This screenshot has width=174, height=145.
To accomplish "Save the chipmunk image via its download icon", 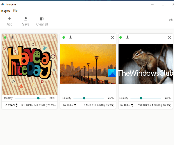I will click(x=127, y=37).
